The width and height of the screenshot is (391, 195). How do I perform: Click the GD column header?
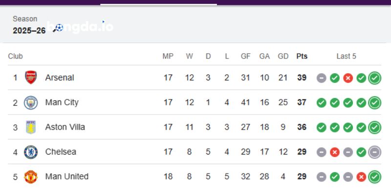pos(283,56)
